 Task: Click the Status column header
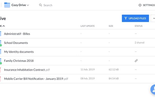(138, 26)
